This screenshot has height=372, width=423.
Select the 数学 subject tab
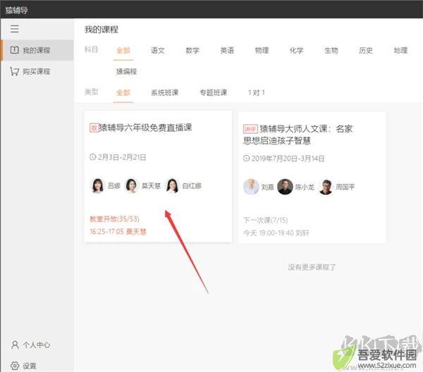tap(192, 51)
